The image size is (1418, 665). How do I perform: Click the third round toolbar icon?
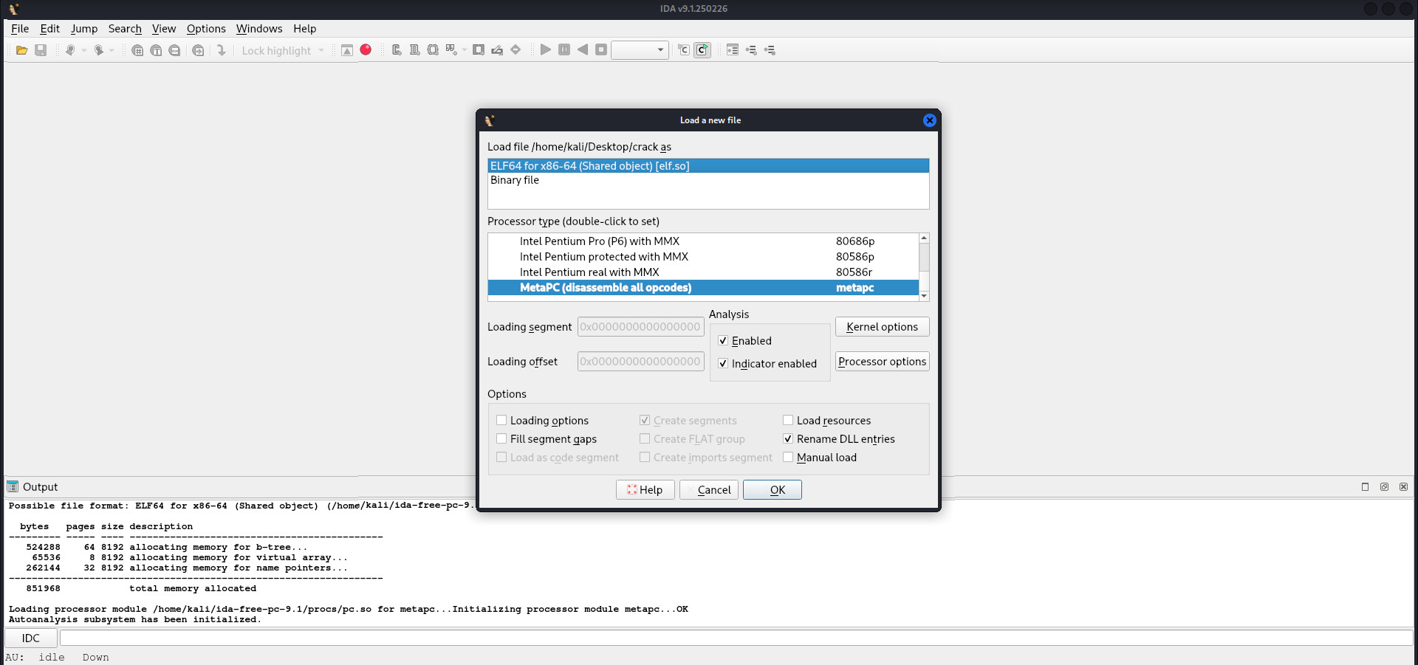(x=174, y=50)
